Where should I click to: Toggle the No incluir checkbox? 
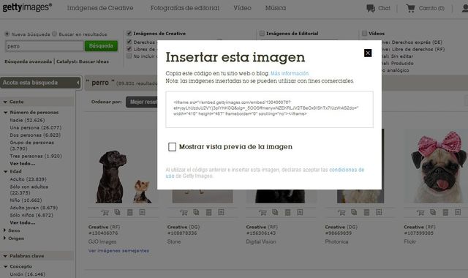pyautogui.click(x=129, y=56)
